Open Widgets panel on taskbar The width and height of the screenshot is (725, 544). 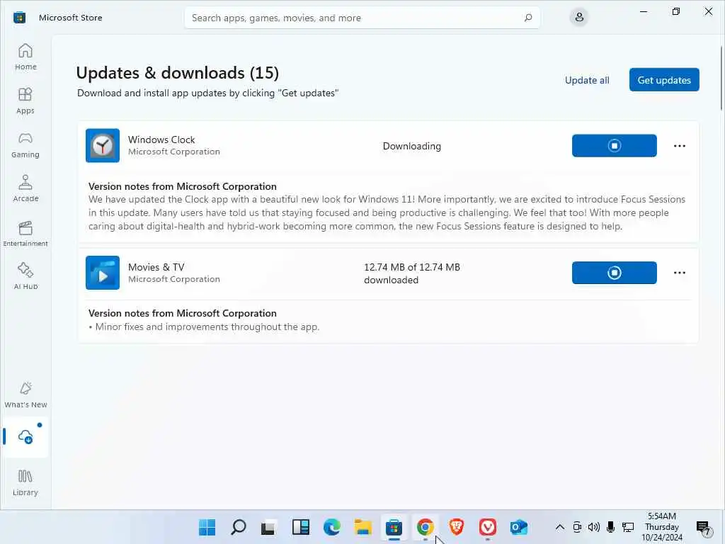[x=300, y=527]
